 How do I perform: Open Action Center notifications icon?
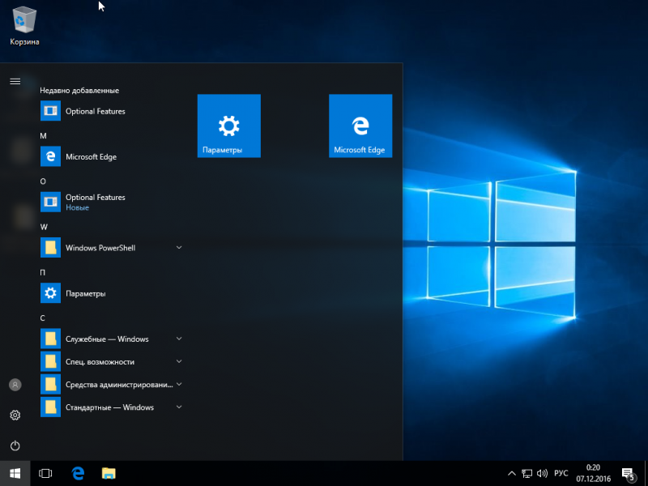coord(629,474)
